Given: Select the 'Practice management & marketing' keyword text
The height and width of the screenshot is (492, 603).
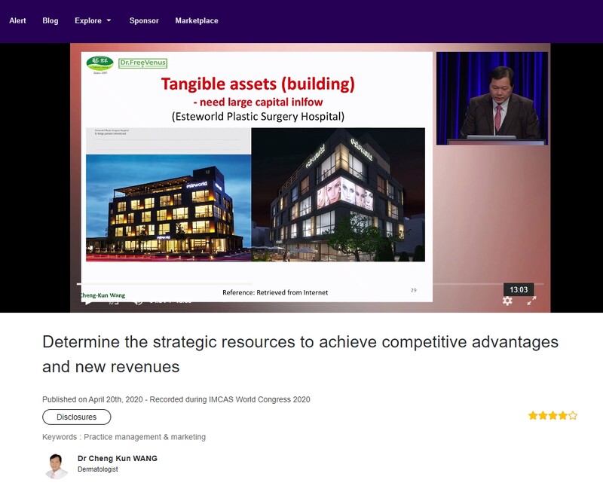Looking at the screenshot, I should pos(145,437).
